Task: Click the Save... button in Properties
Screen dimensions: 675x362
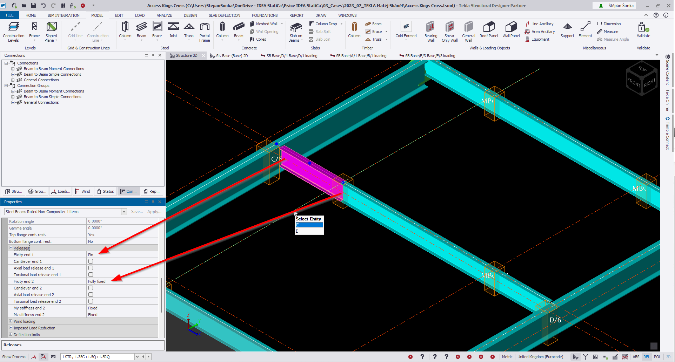Action: [x=137, y=212]
